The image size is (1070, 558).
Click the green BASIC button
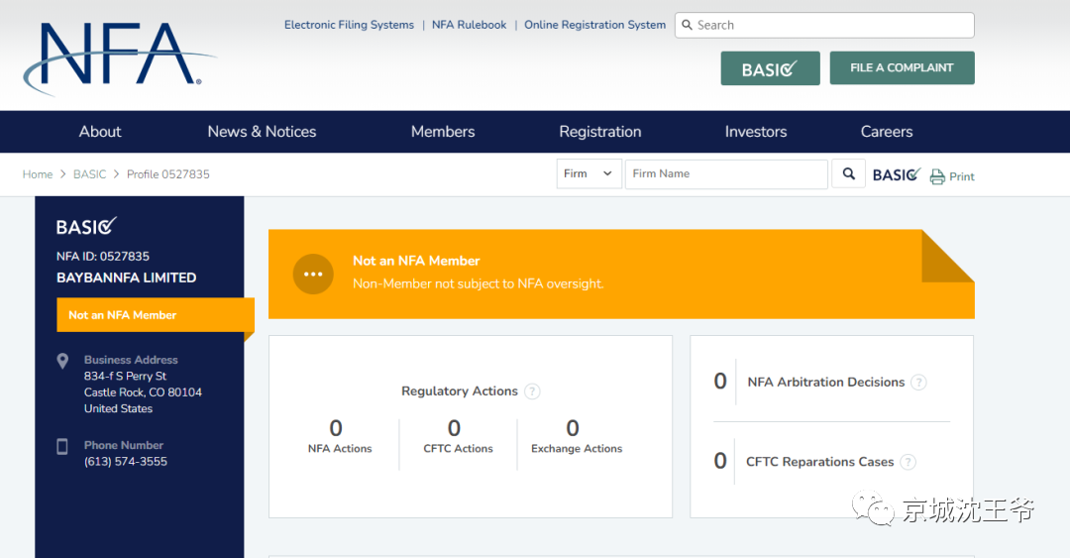tap(771, 68)
